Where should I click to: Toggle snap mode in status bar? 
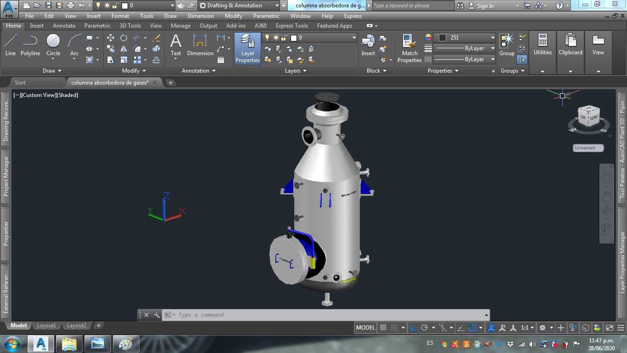pyautogui.click(x=394, y=328)
